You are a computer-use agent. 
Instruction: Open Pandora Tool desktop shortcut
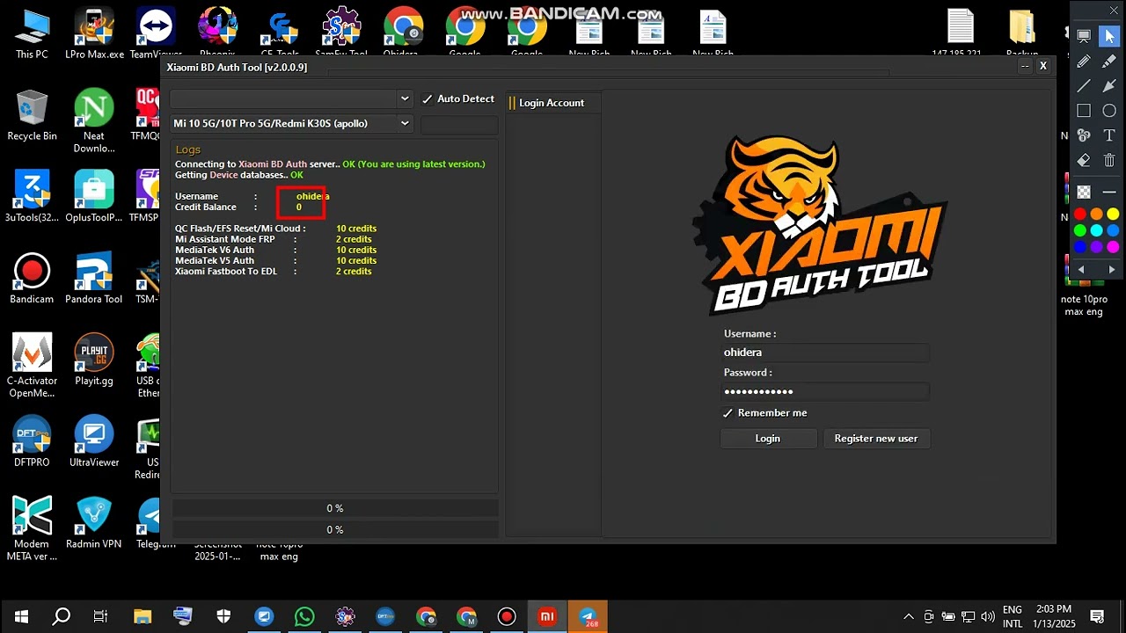[94, 278]
